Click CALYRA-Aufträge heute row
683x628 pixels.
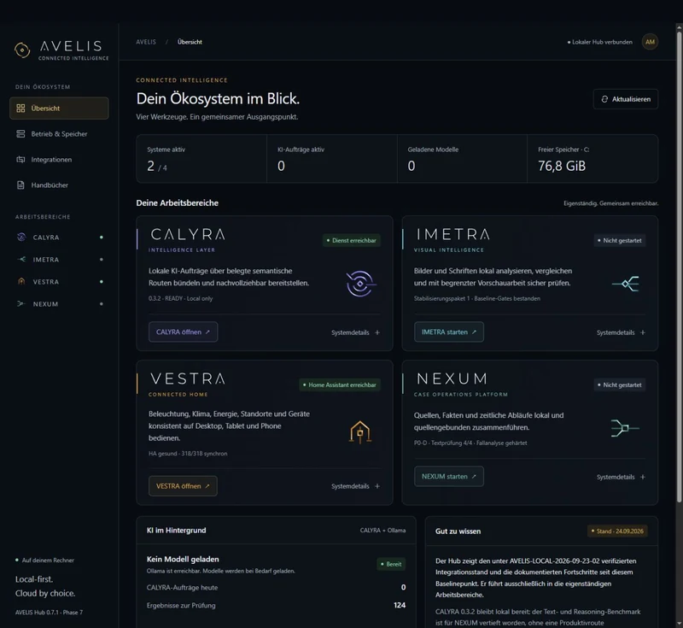pyautogui.click(x=276, y=588)
